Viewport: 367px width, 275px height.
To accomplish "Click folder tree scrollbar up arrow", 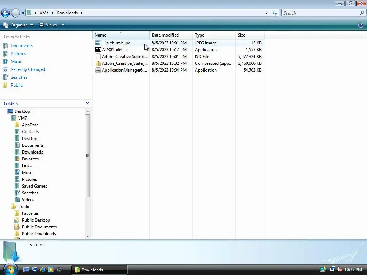I will (88, 111).
